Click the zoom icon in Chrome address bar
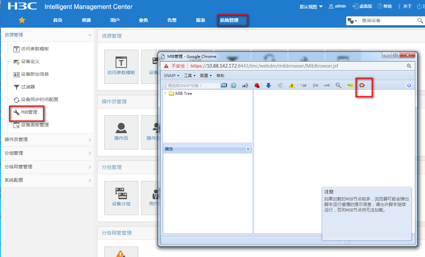This screenshot has height=257, width=425. [x=409, y=66]
